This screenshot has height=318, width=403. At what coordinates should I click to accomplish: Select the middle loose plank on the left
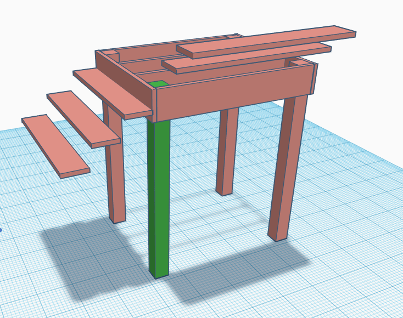[x=83, y=120]
